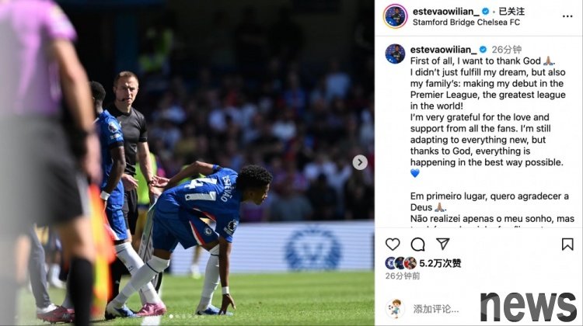Open estevaowilian_ profile picture in header

point(395,16)
